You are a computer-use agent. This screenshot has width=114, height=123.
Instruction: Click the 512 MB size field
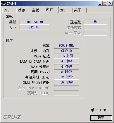point(34,27)
